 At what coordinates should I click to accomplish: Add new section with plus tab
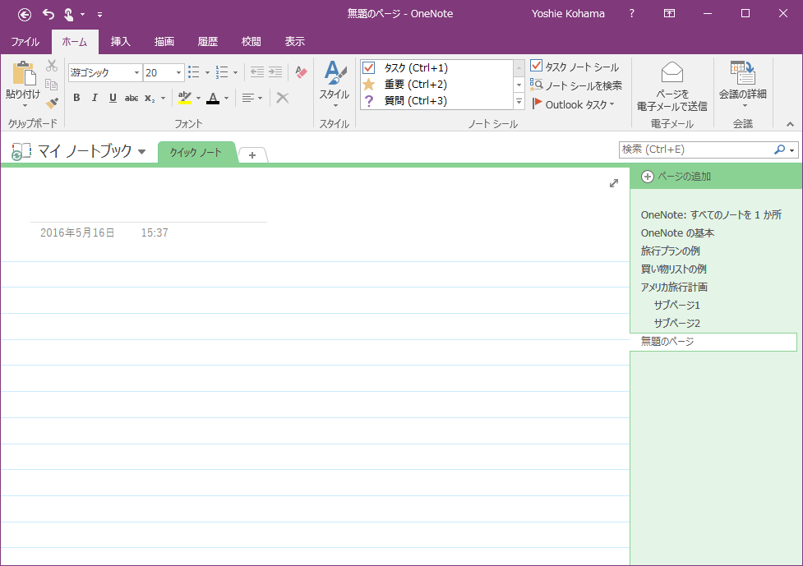pyautogui.click(x=252, y=155)
